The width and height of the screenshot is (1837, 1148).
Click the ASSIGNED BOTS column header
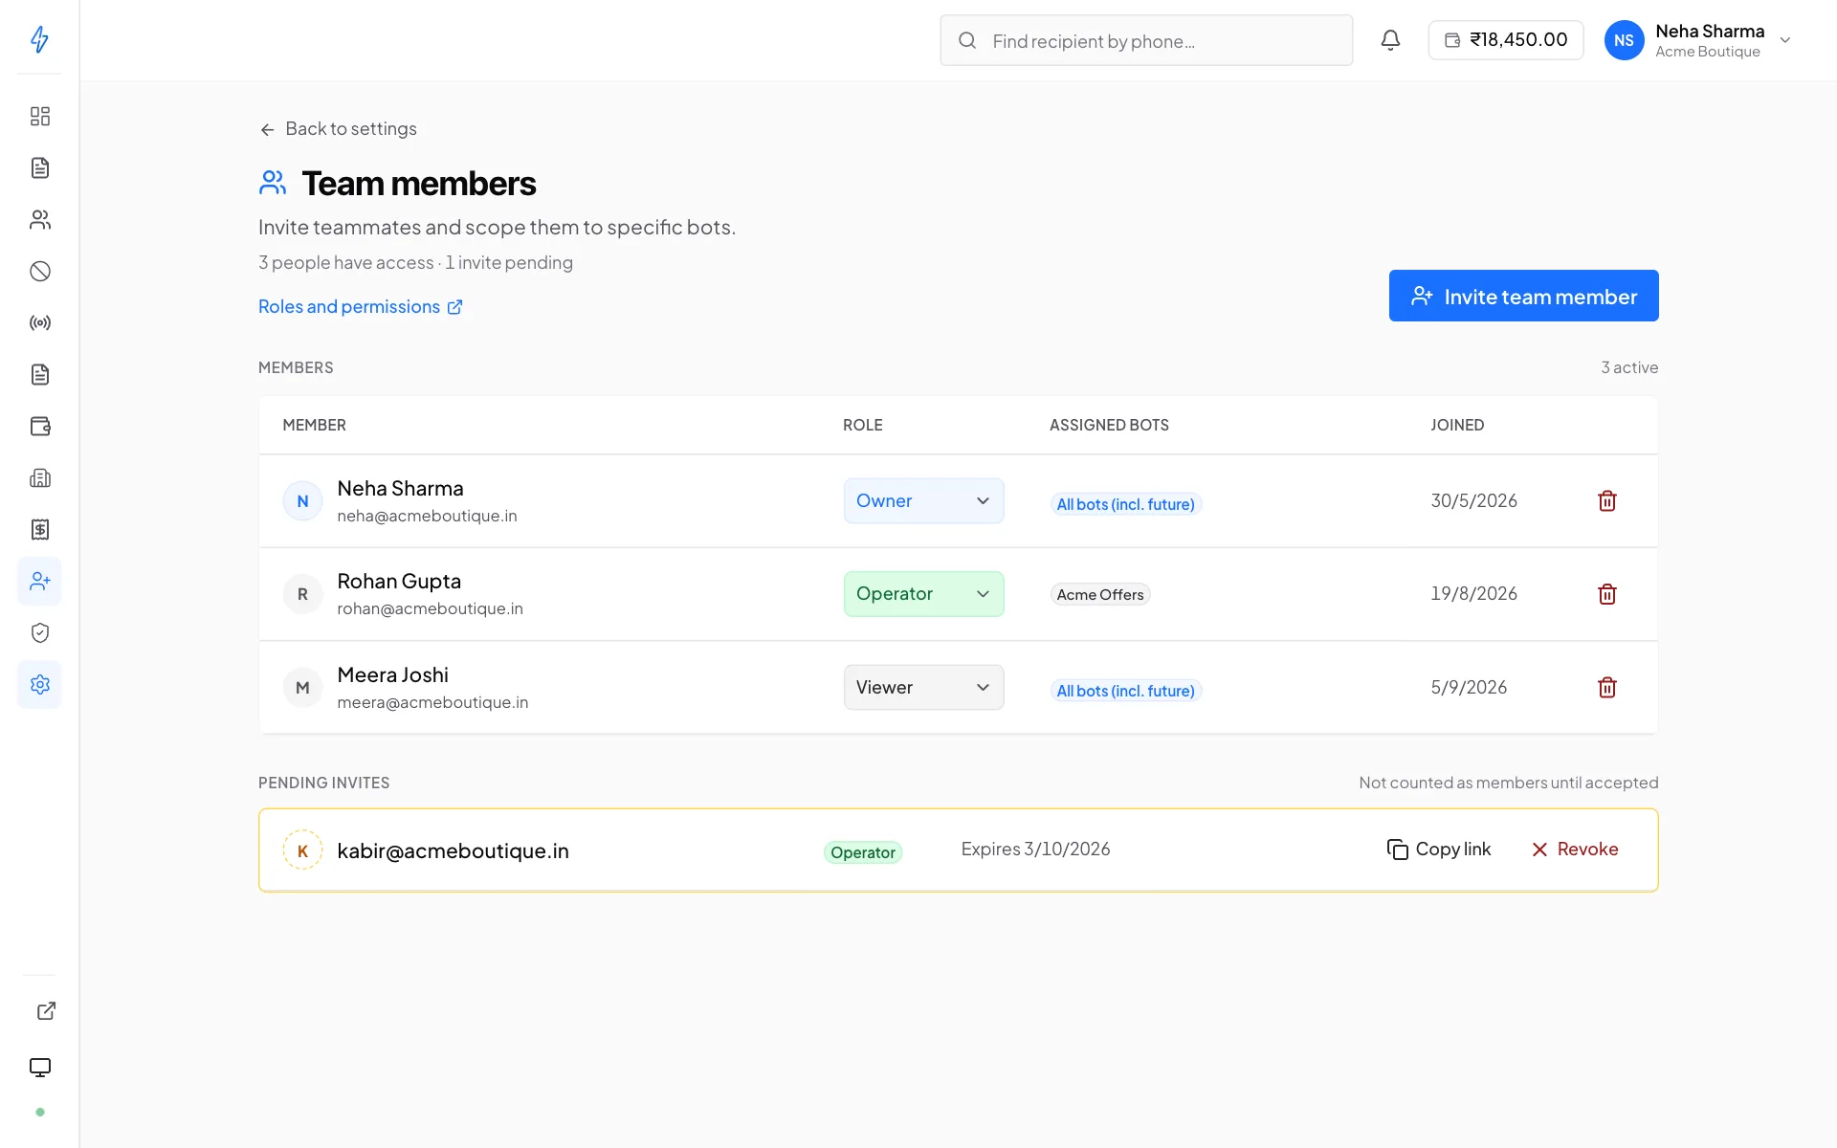[1109, 425]
